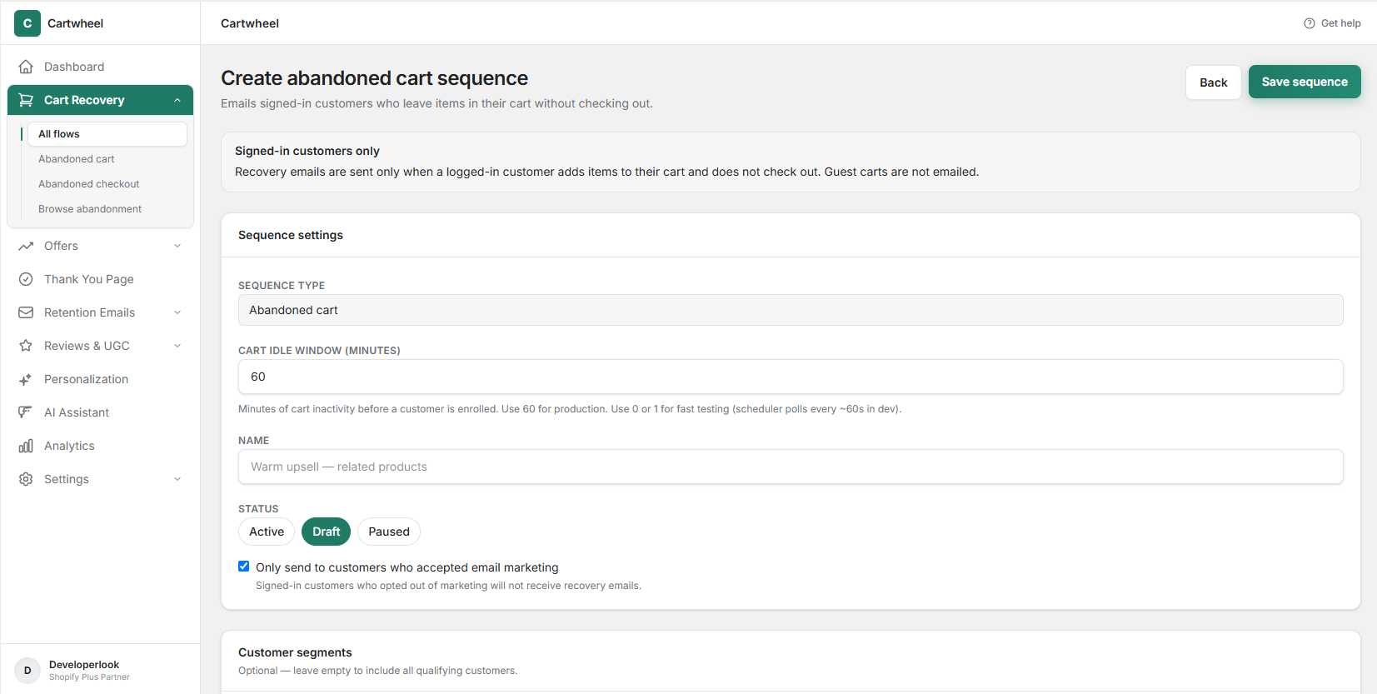Click the Analytics bar chart icon
Viewport: 1377px width, 694px height.
tap(26, 446)
